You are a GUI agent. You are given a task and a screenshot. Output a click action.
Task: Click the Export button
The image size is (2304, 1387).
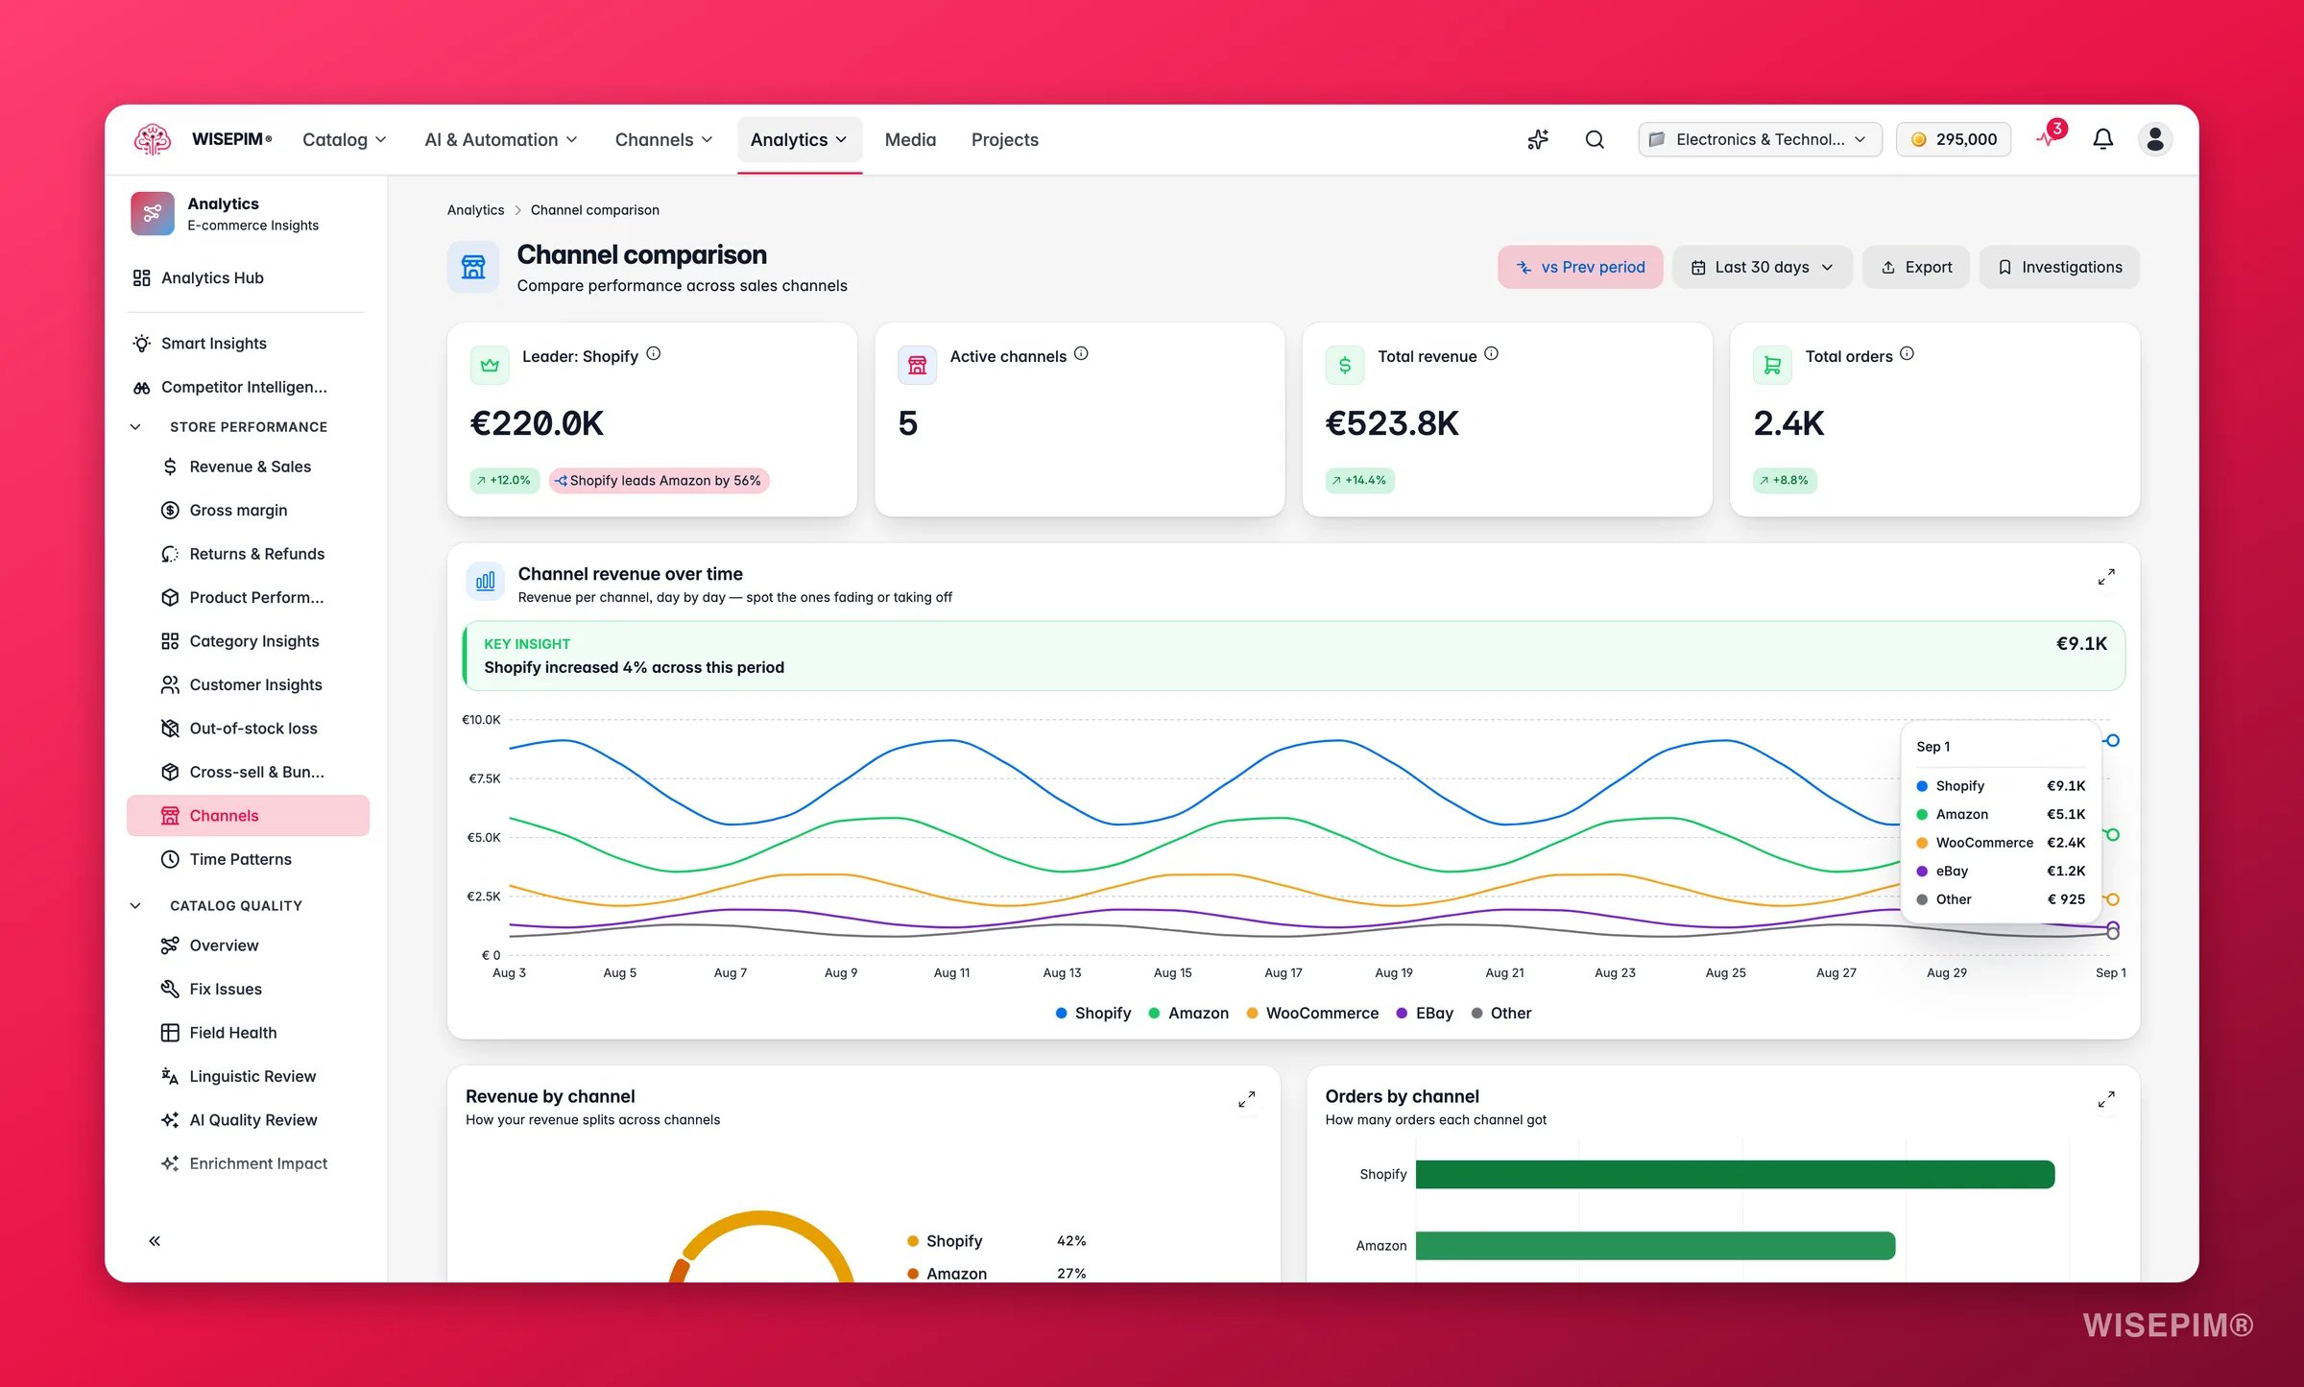(x=1916, y=267)
